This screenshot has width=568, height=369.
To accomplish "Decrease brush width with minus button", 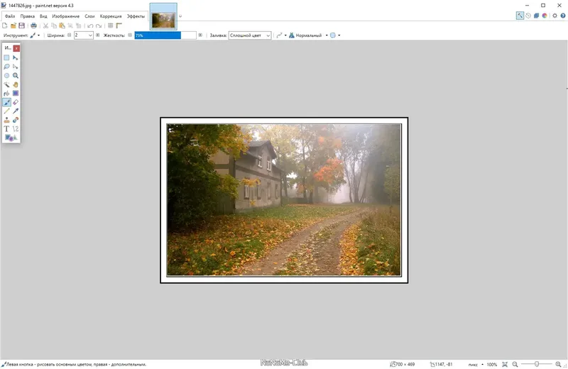I will tap(69, 35).
